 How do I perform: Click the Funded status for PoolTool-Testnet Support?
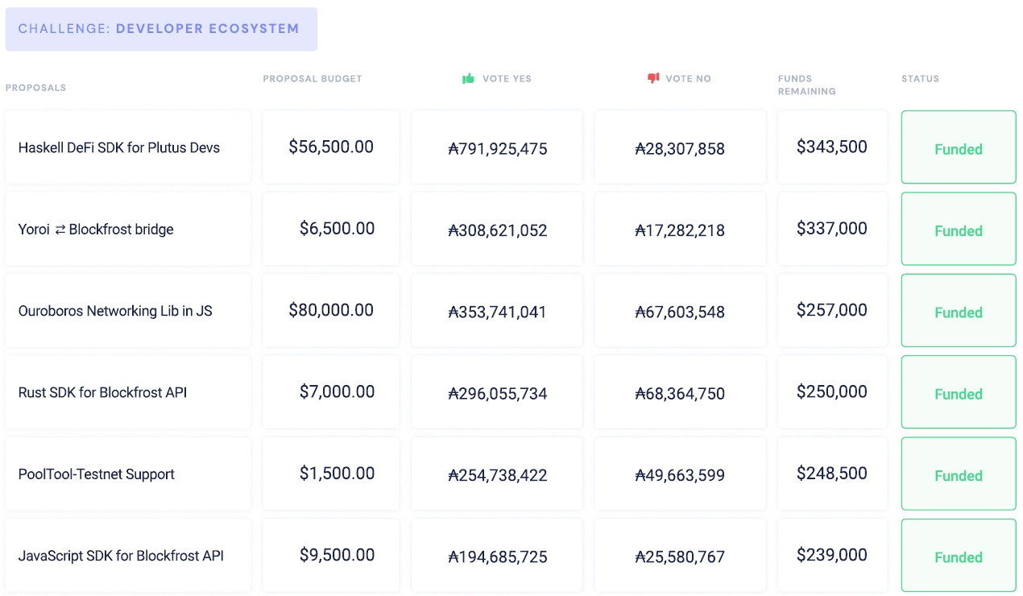958,475
